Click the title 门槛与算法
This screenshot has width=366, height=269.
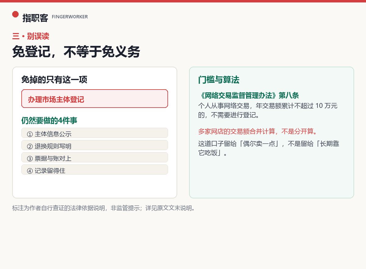219,80
